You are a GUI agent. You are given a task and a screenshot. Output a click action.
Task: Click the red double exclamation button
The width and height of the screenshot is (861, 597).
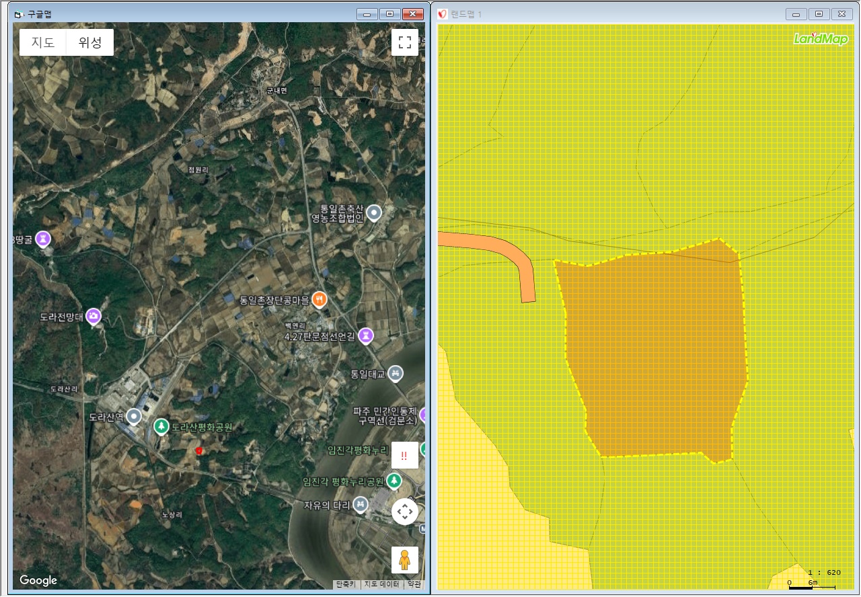pos(405,456)
